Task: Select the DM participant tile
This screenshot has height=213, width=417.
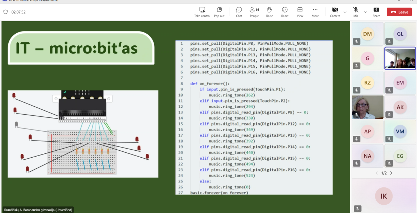Action: click(368, 34)
